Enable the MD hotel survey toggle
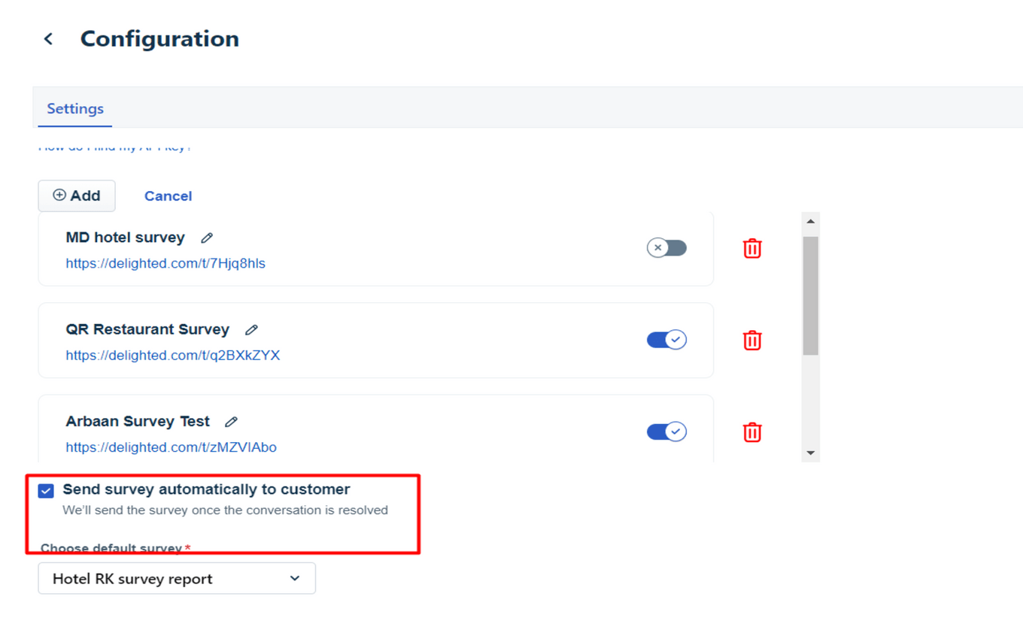This screenshot has width=1023, height=639. [x=666, y=247]
